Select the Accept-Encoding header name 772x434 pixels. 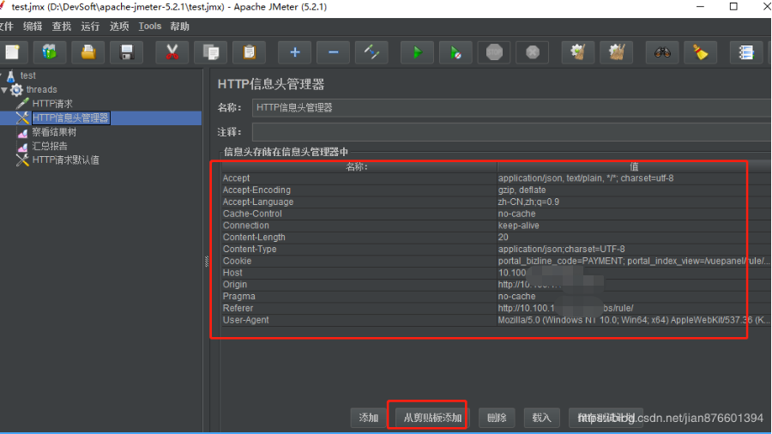click(x=256, y=190)
